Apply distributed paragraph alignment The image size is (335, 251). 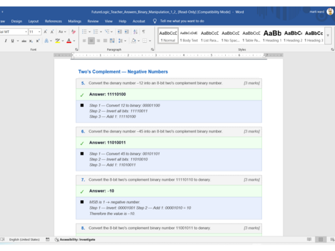(113, 41)
